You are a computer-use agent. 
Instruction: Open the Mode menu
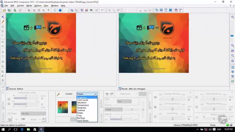coord(29,6)
